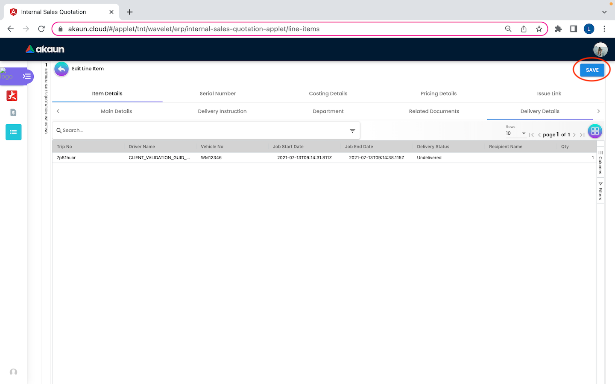Open the Delivery Instruction sub-tab
This screenshot has width=615, height=384.
point(222,111)
